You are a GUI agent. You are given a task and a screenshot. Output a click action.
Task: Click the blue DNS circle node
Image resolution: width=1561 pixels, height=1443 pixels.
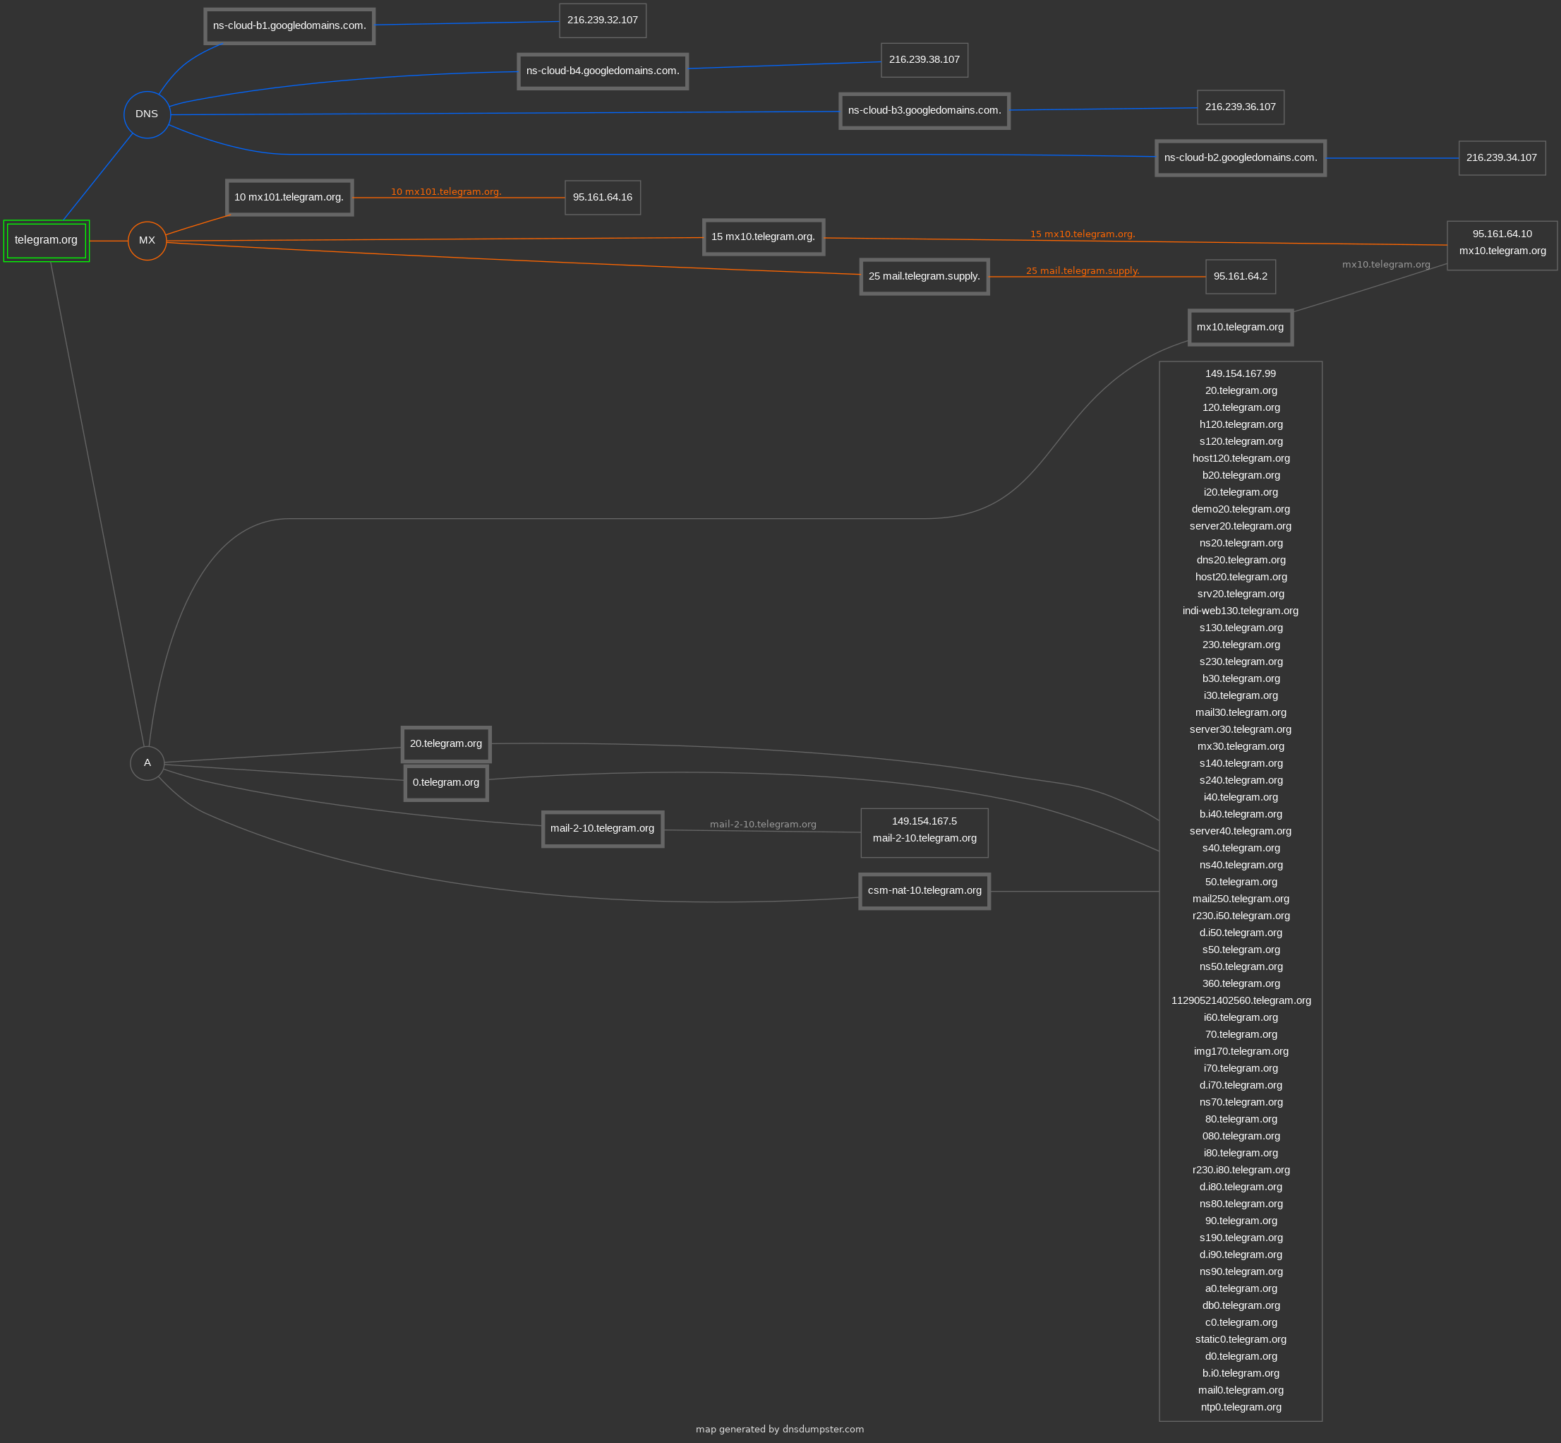[147, 114]
